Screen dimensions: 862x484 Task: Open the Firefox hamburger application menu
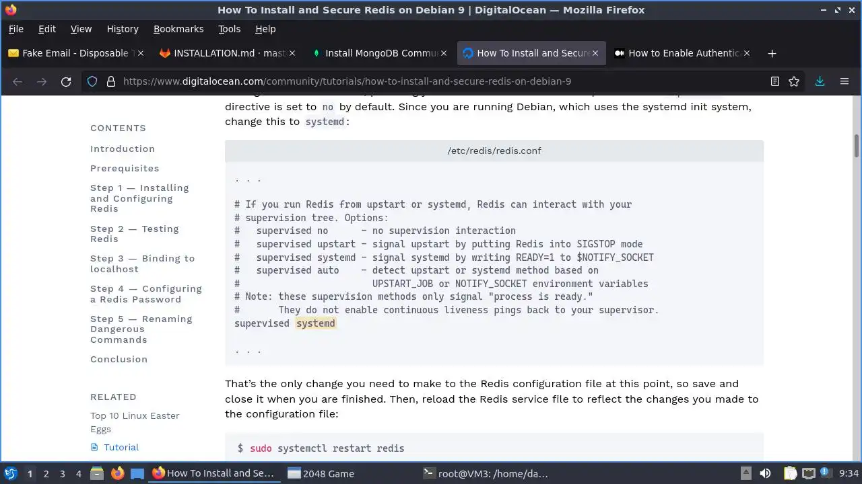click(844, 81)
